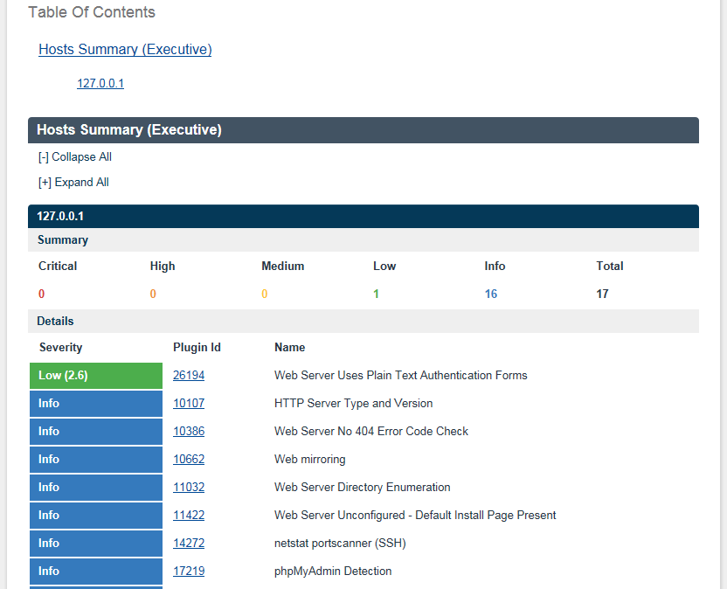
Task: Click the Plugin Id column header
Action: 197,348
